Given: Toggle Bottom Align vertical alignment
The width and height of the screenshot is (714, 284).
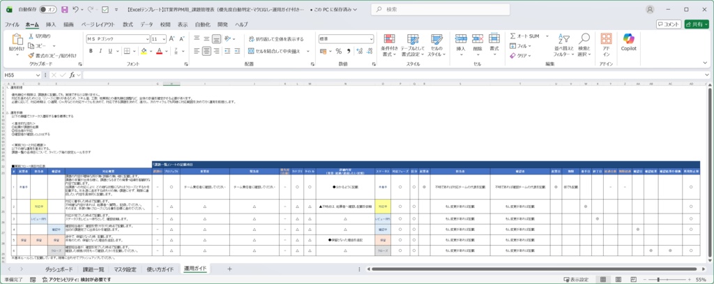Looking at the screenshot, I should pos(216,39).
